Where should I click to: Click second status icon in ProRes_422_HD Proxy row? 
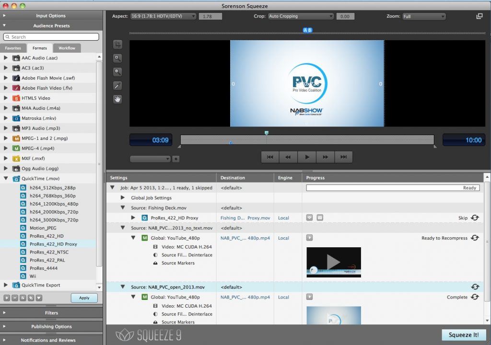[320, 218]
